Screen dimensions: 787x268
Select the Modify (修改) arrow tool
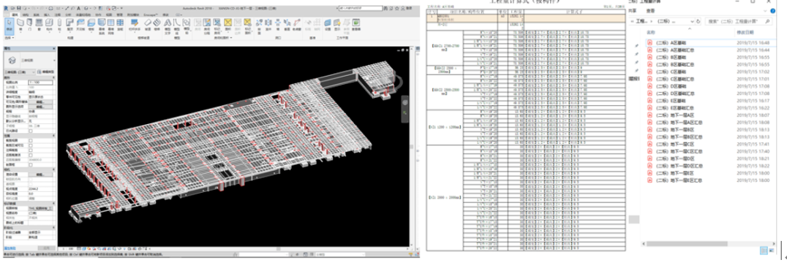9,26
